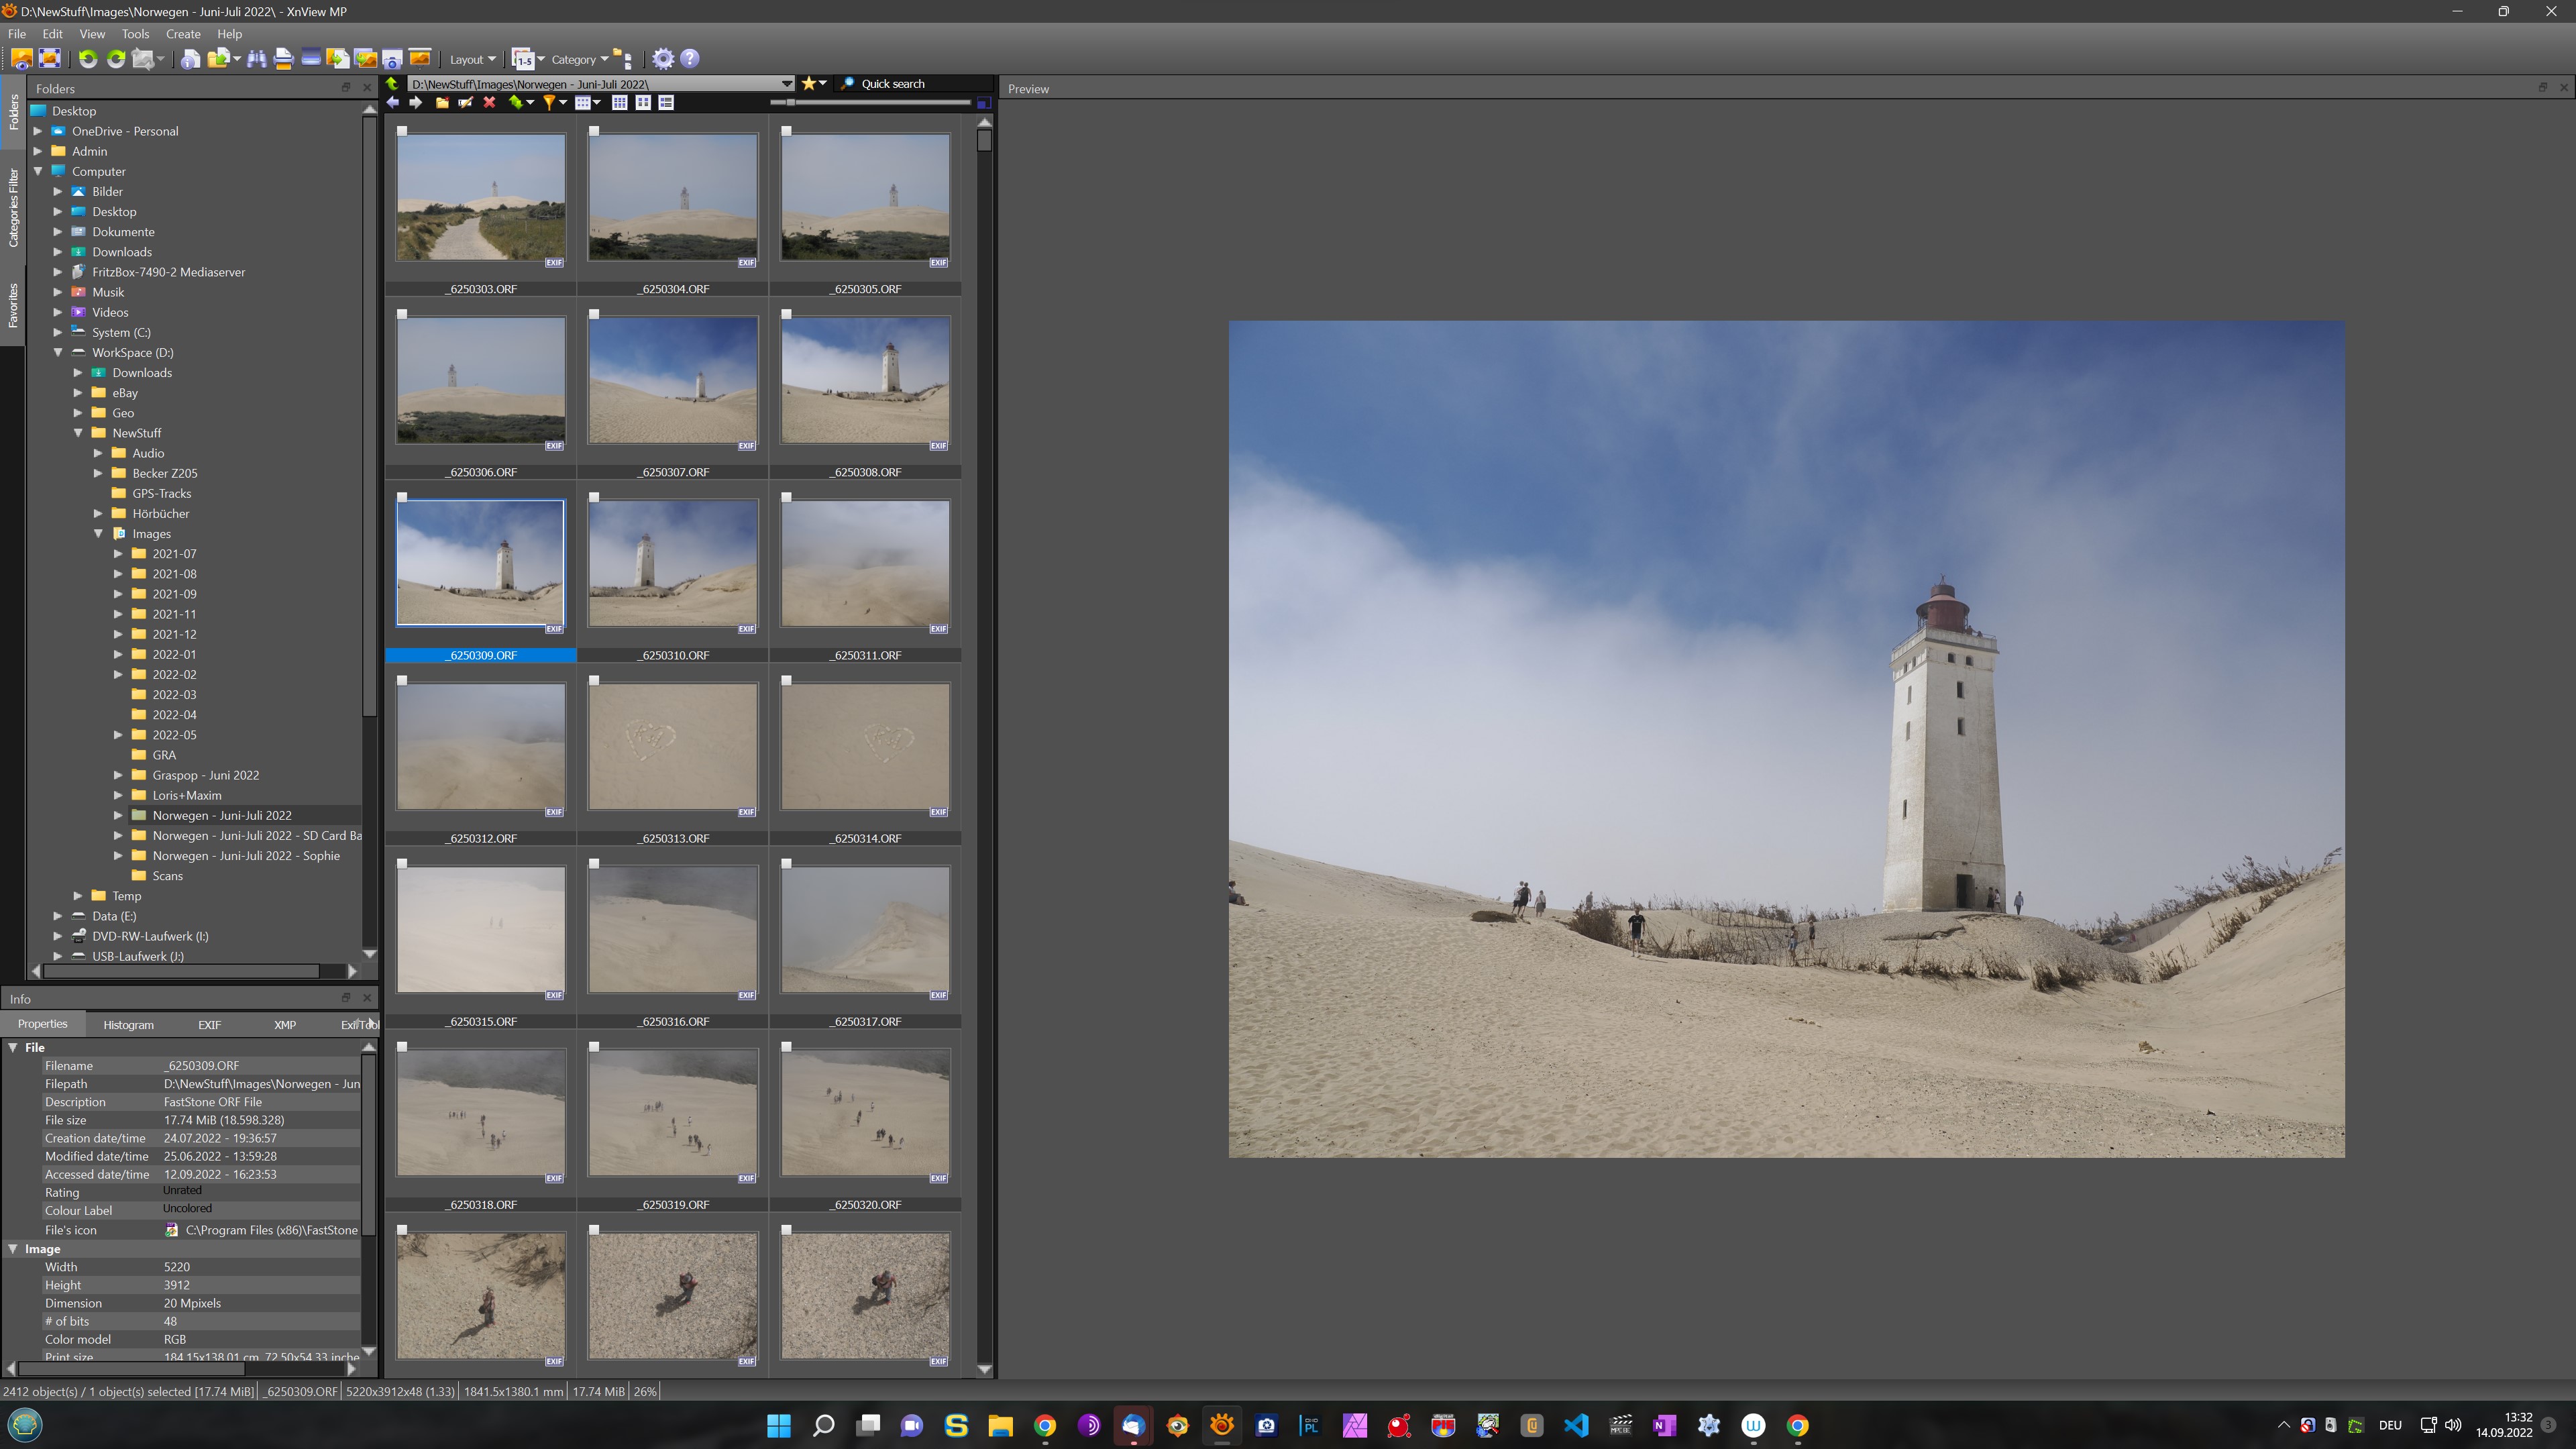
Task: Click the Capture screen camera icon
Action: coord(392,59)
